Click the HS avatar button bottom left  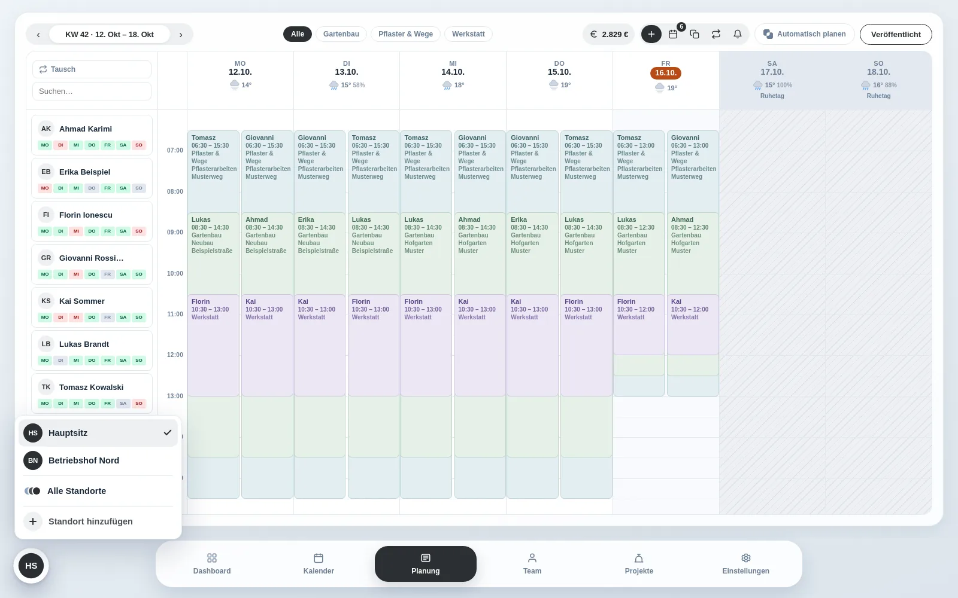31,566
